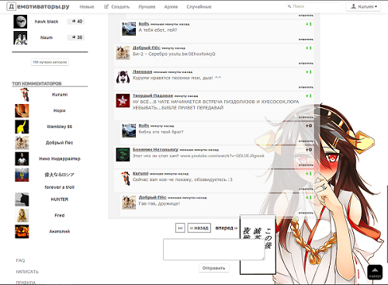The height and width of the screenshot is (285, 388).
Task: Click the наверх scroll-to-top button
Action: click(x=375, y=272)
